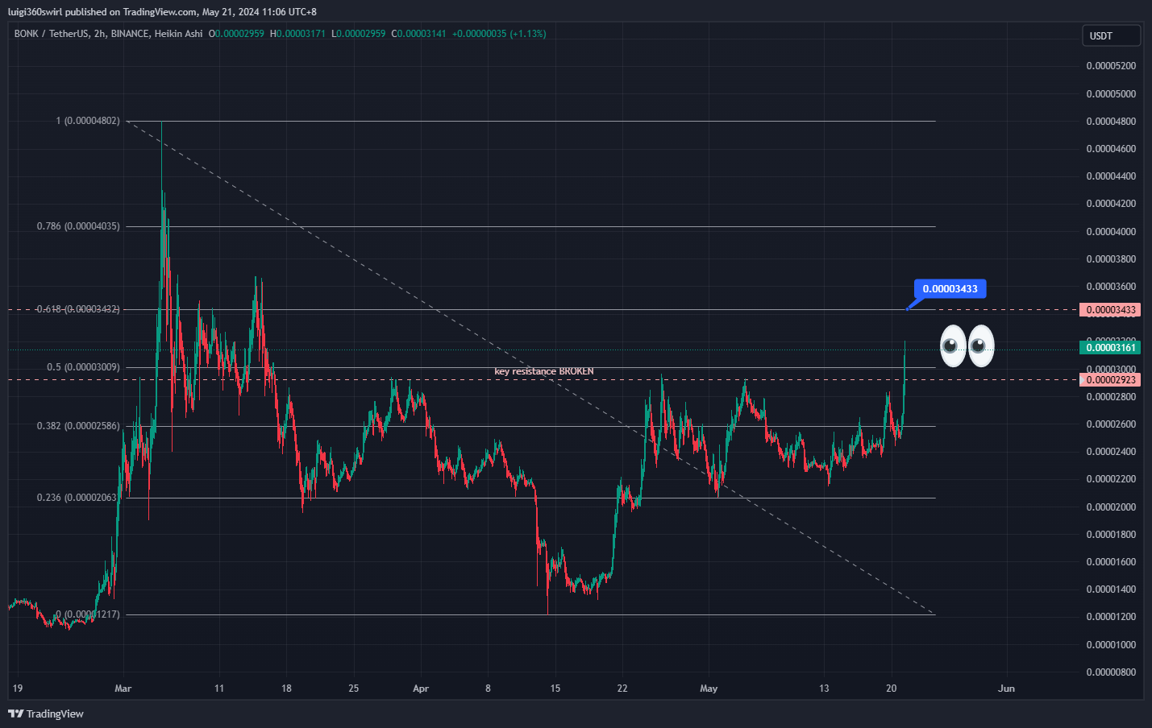Click the blue 0.00003433 price callout
This screenshot has height=728, width=1152.
coord(950,289)
